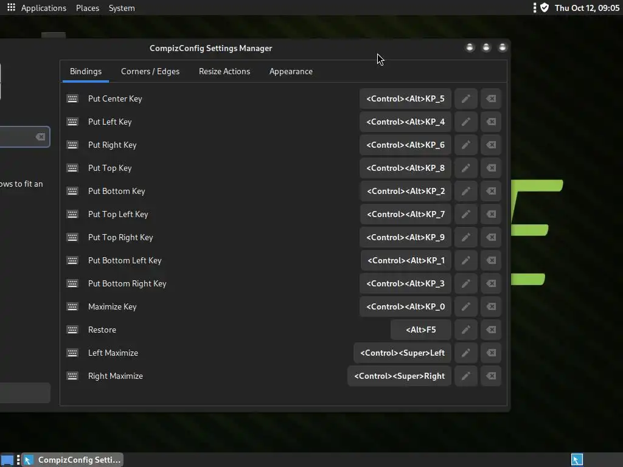Reset the Put Top Key binding

pos(491,168)
